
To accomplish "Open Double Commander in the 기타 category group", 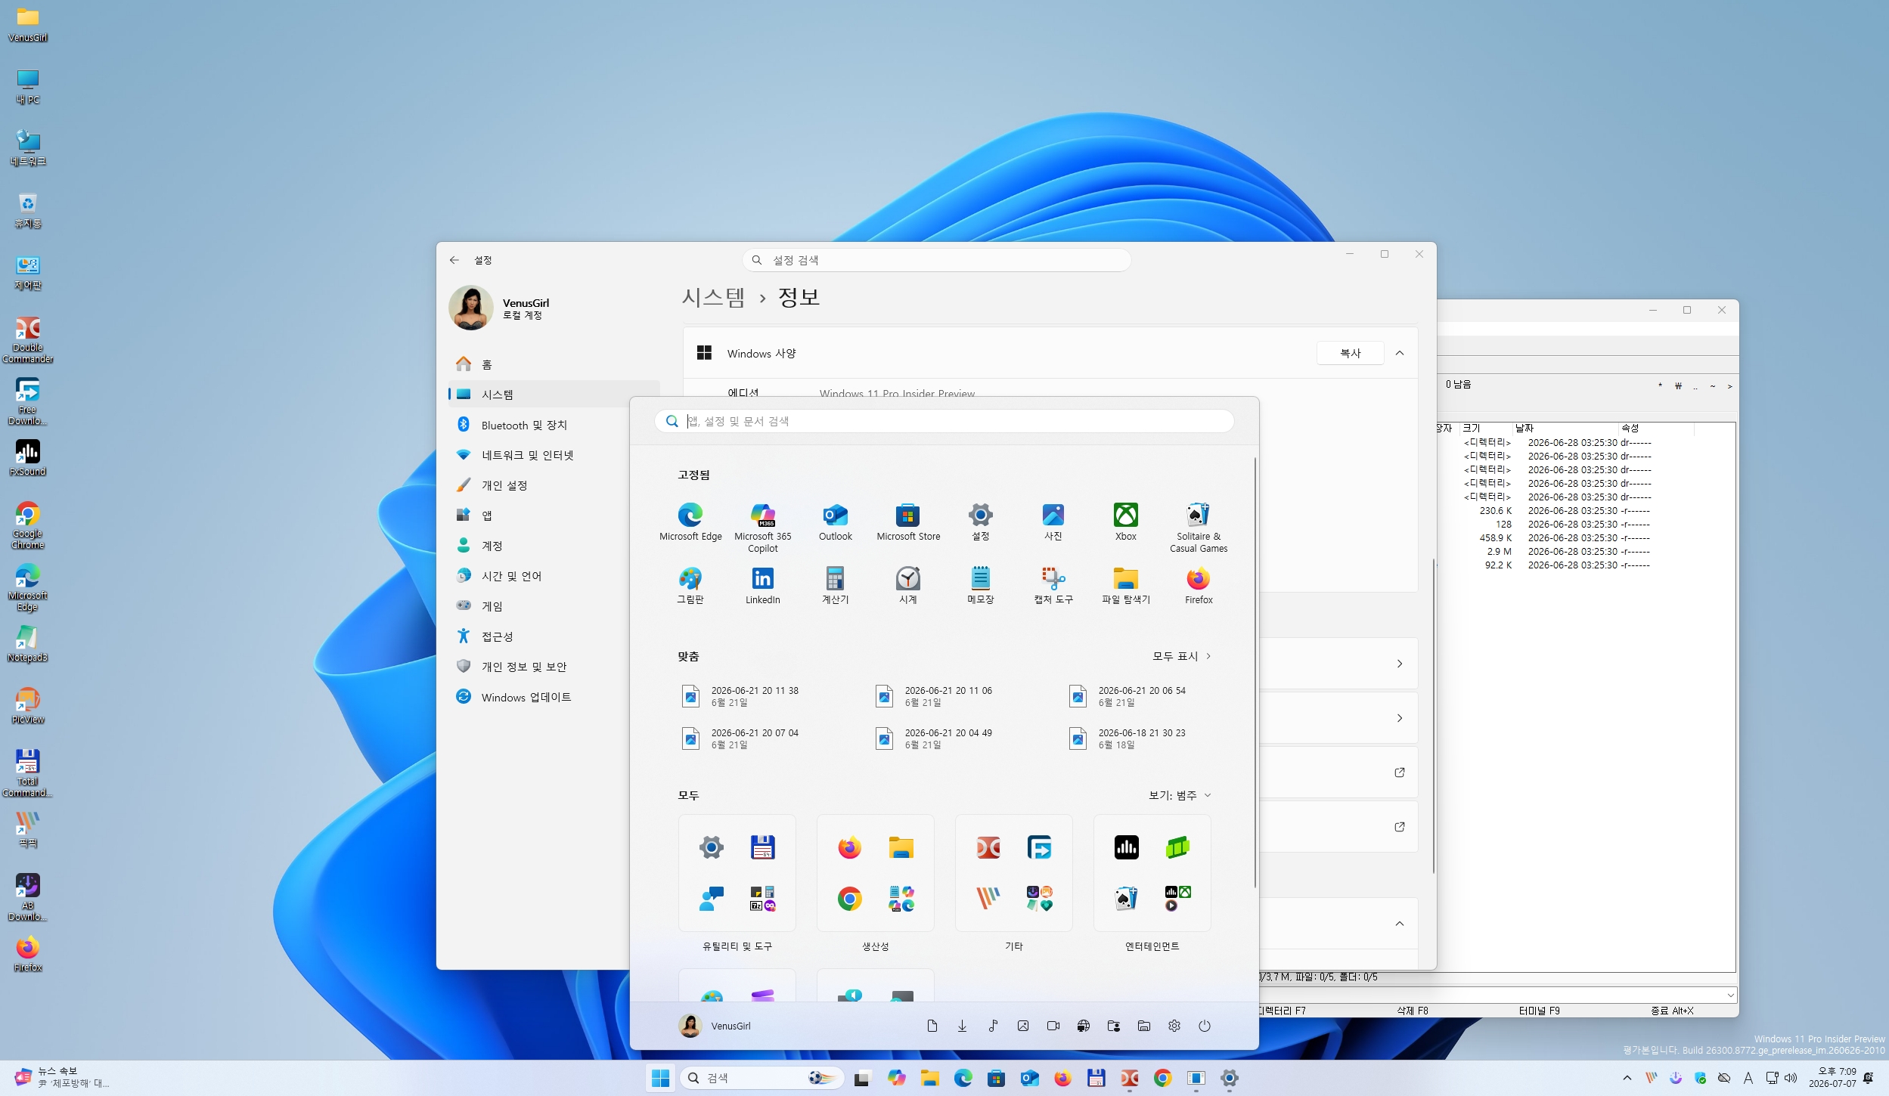I will click(988, 847).
